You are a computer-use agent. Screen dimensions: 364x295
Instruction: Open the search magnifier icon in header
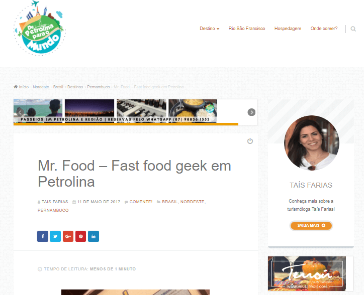tap(353, 29)
